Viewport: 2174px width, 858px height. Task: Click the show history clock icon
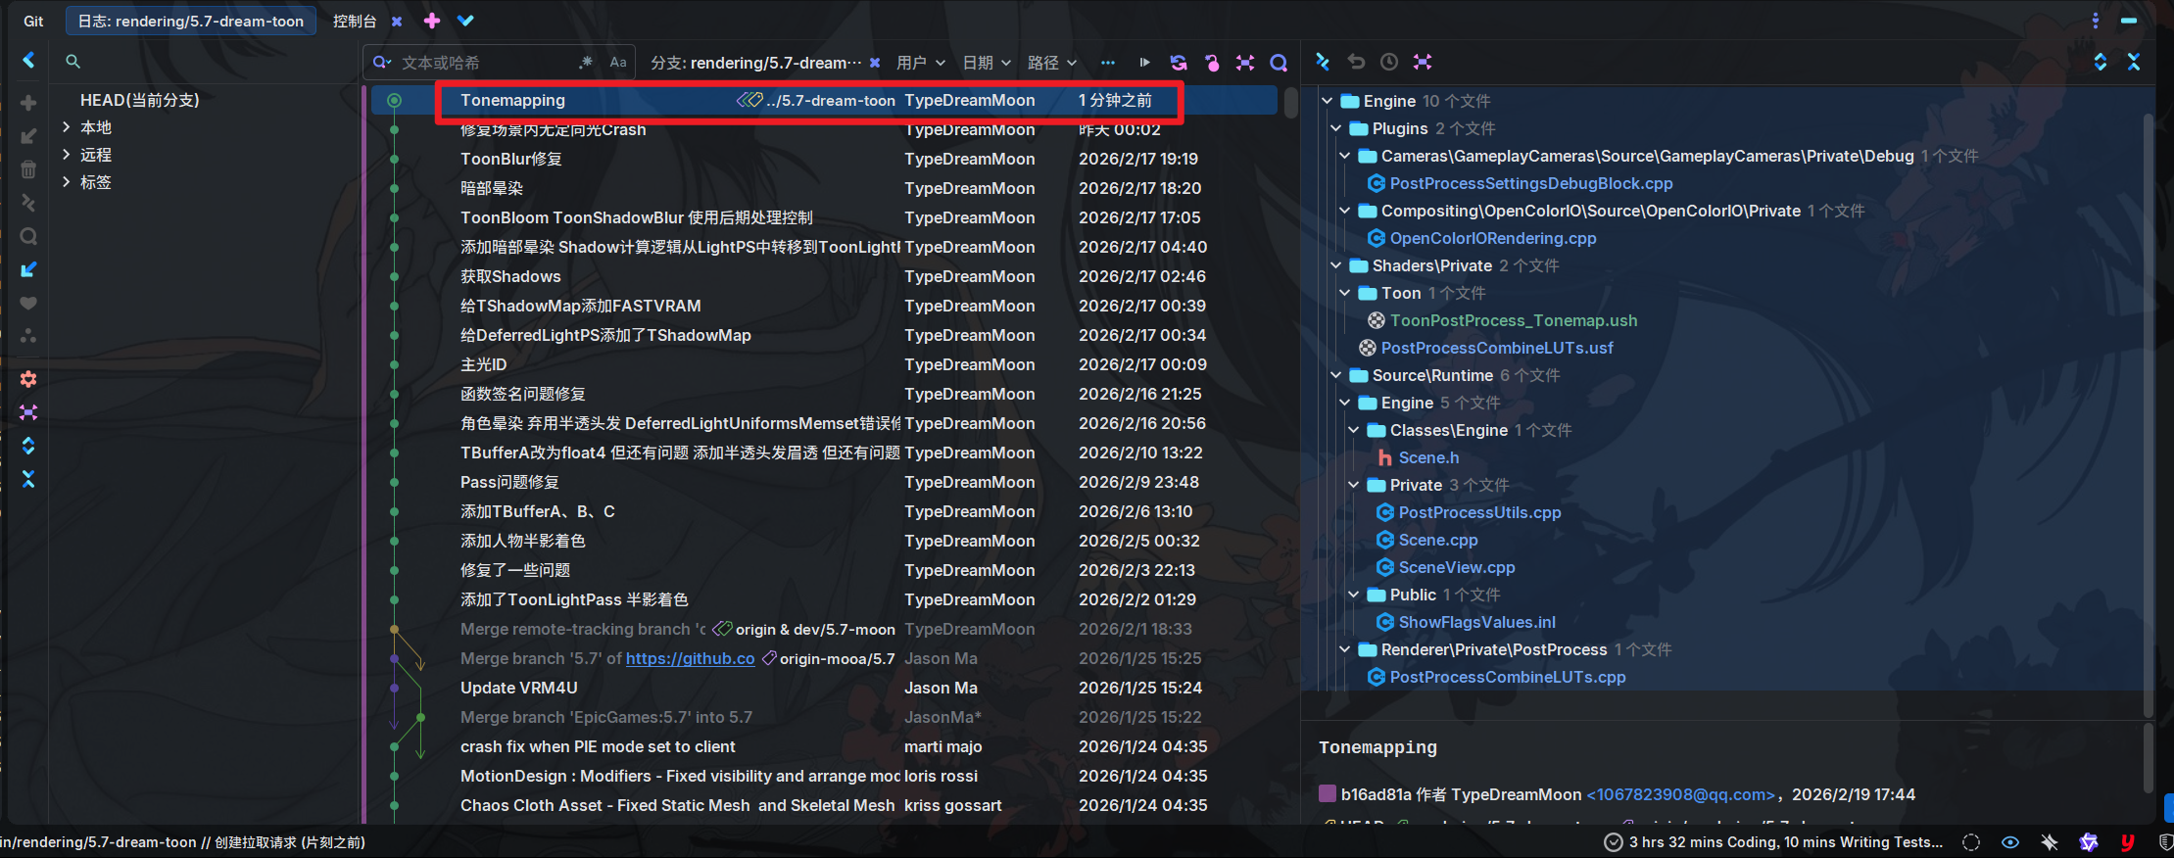click(1389, 62)
